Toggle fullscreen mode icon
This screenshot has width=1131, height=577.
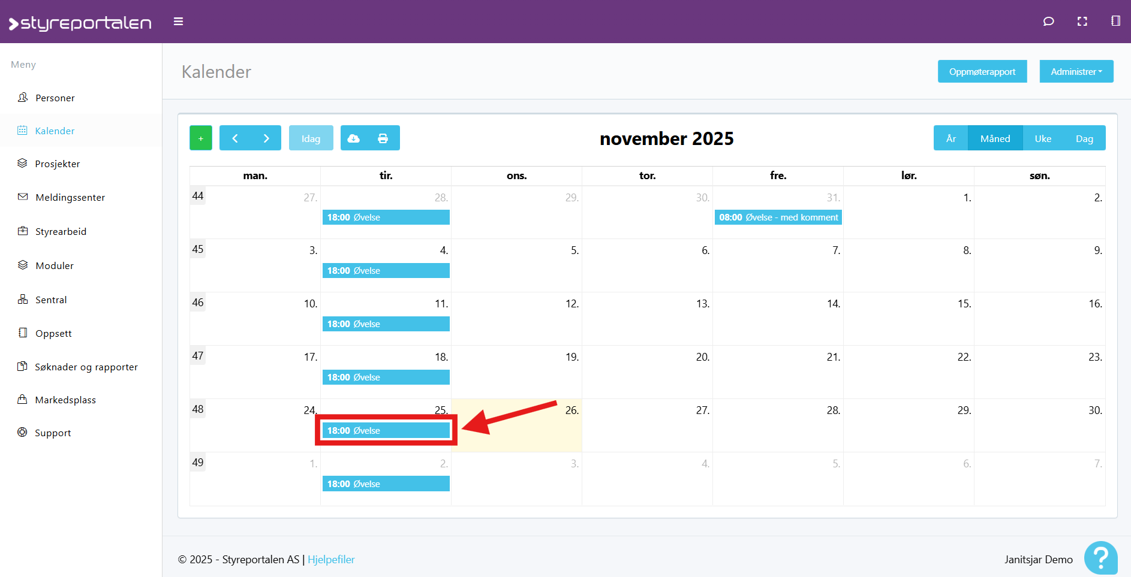1082,22
